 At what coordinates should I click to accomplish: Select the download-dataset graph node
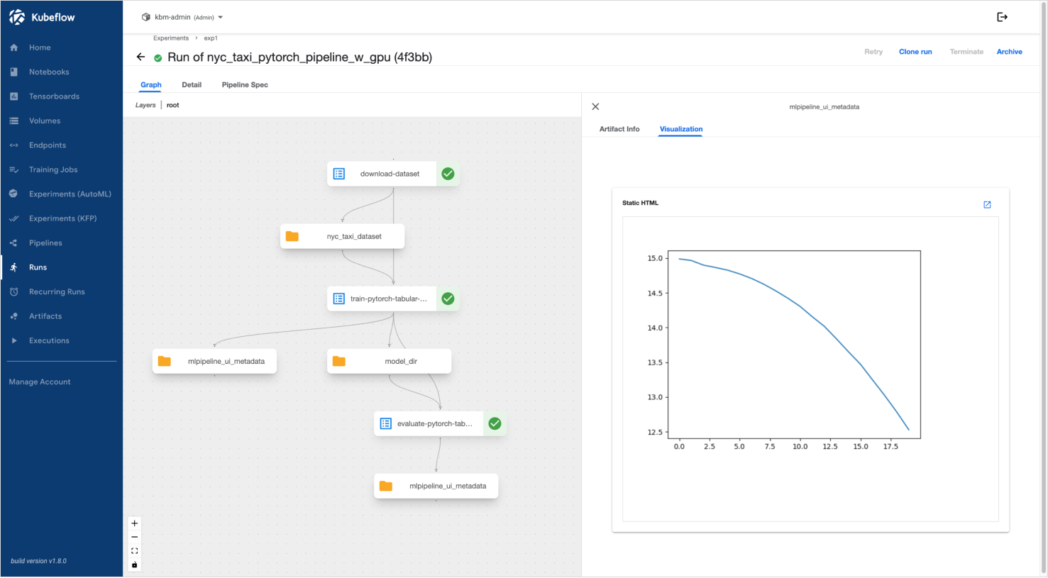point(393,174)
